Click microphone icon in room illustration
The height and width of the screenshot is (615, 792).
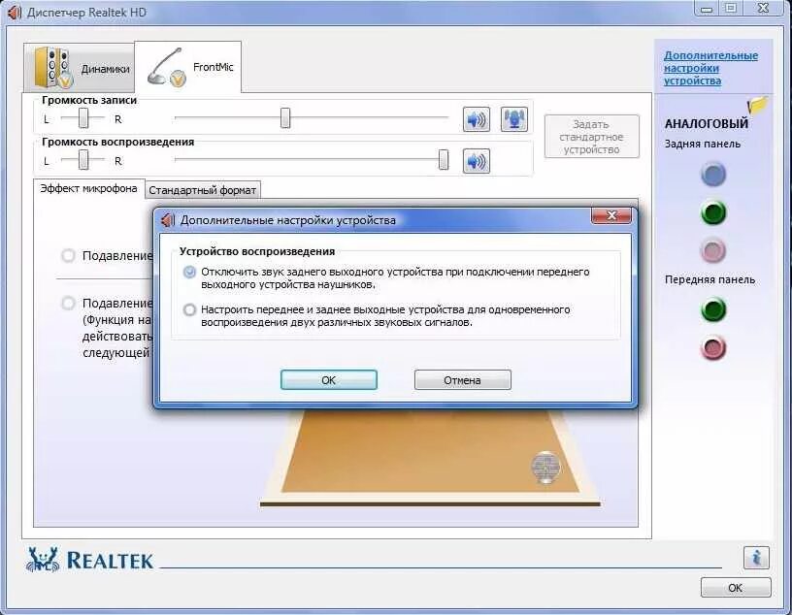[546, 467]
